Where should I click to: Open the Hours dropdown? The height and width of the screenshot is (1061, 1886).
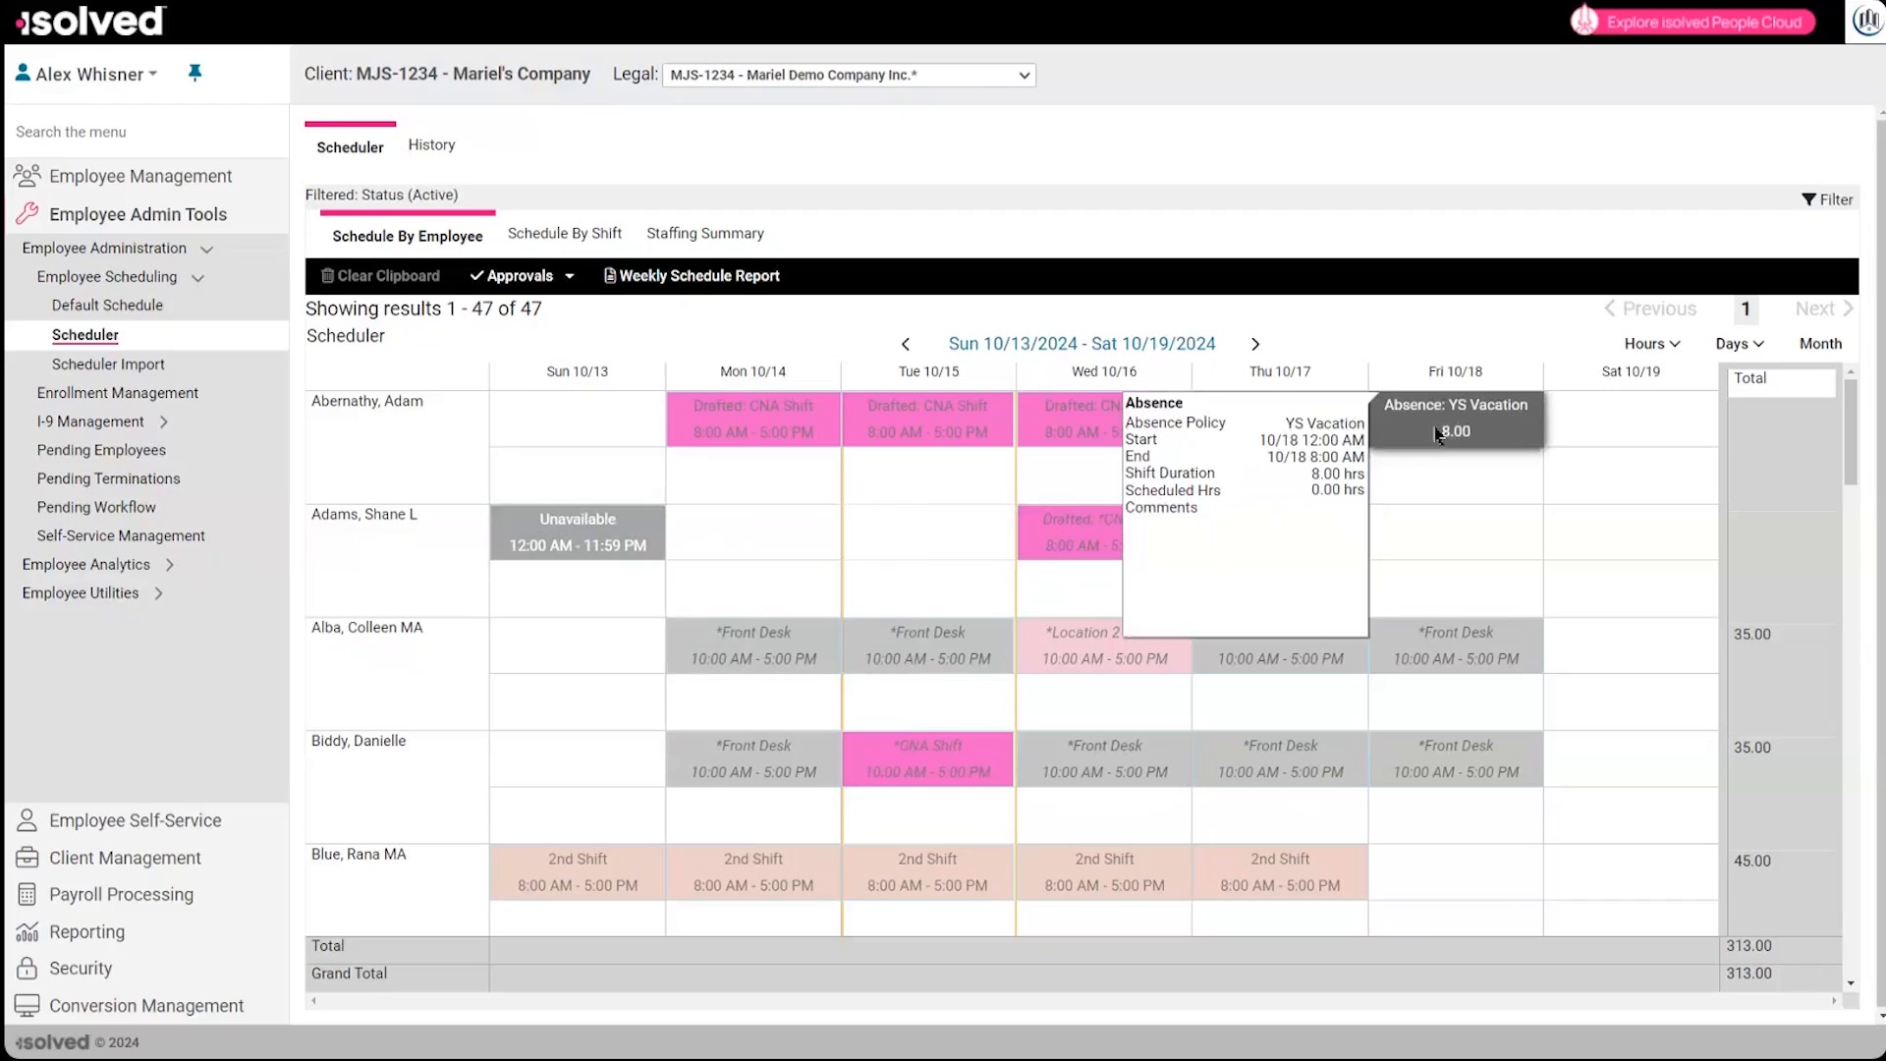point(1651,344)
